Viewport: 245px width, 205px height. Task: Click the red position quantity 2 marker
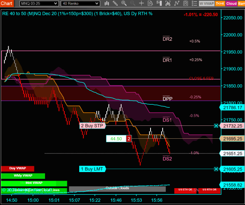129,139
